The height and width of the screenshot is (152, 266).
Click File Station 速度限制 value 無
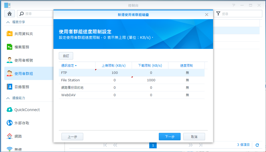click(x=187, y=80)
